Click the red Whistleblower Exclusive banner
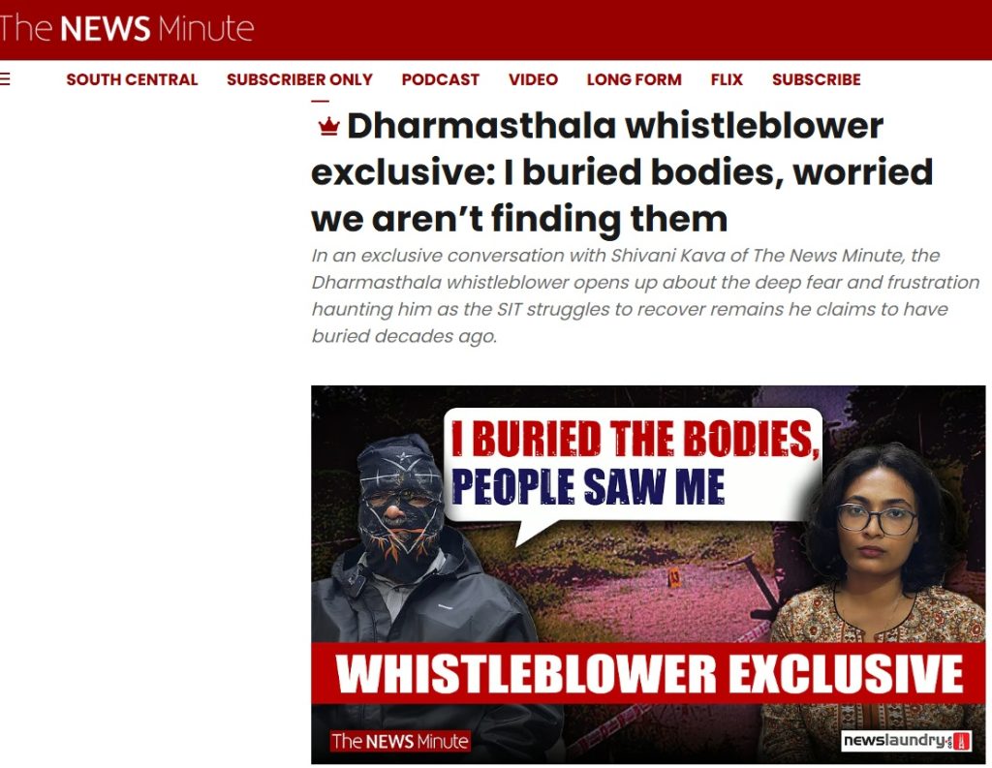This screenshot has width=992, height=768. tap(648, 673)
